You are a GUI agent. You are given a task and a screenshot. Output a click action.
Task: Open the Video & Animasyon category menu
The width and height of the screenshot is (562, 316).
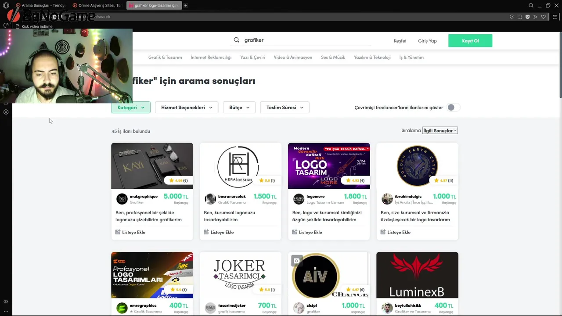pos(293,57)
